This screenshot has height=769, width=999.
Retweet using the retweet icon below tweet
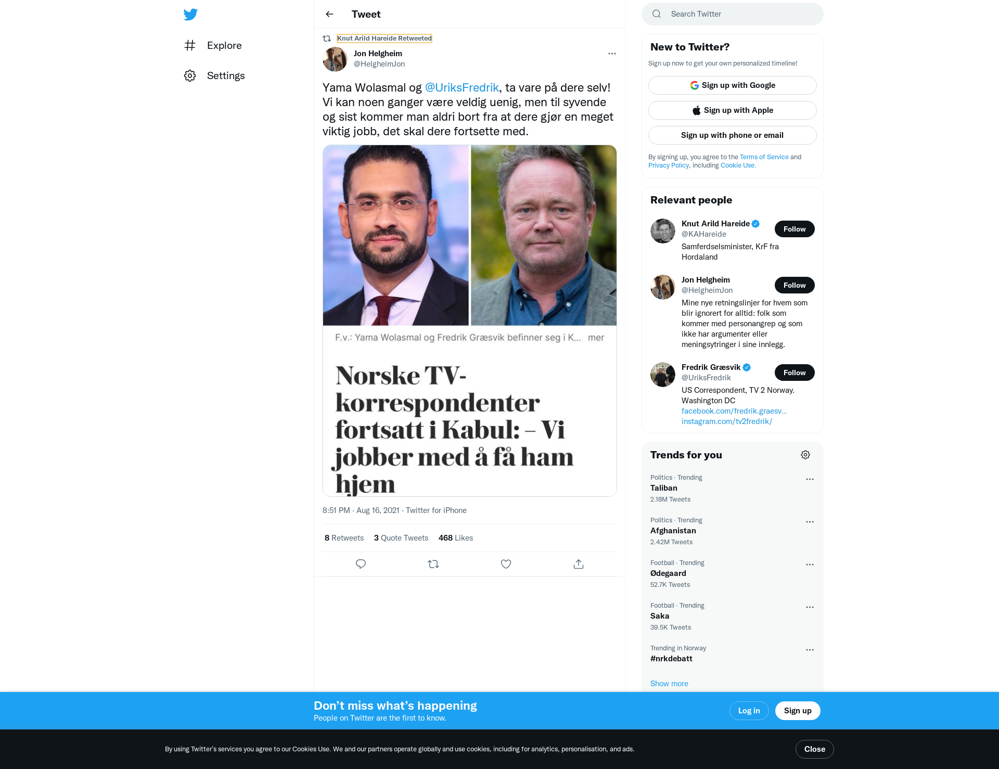[433, 564]
